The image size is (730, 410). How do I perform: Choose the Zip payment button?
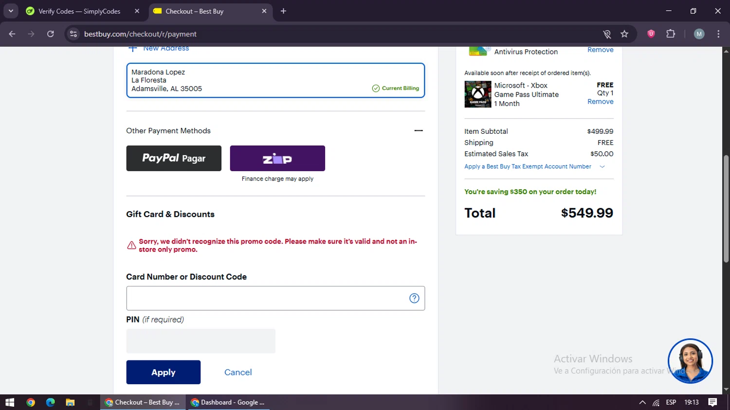[277, 158]
